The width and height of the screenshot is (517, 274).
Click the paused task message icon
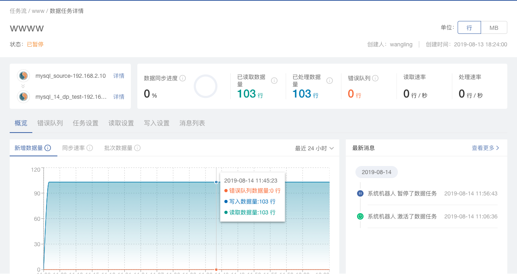point(360,193)
